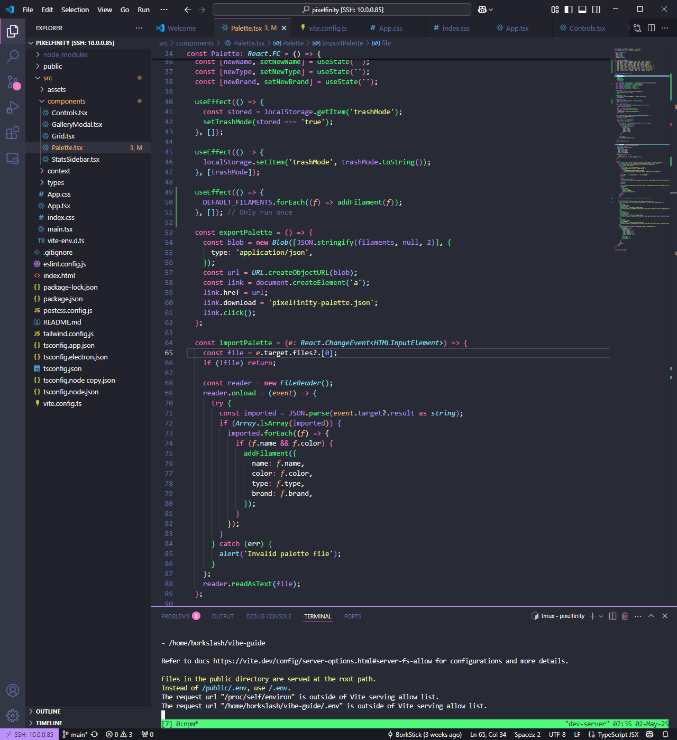Click the Kill Terminal trash icon
This screenshot has width=677, height=740.
coord(625,616)
